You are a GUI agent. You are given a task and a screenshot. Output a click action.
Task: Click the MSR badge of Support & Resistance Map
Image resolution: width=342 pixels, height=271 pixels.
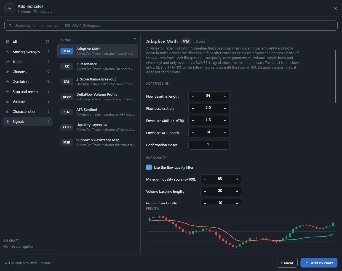pos(67,142)
